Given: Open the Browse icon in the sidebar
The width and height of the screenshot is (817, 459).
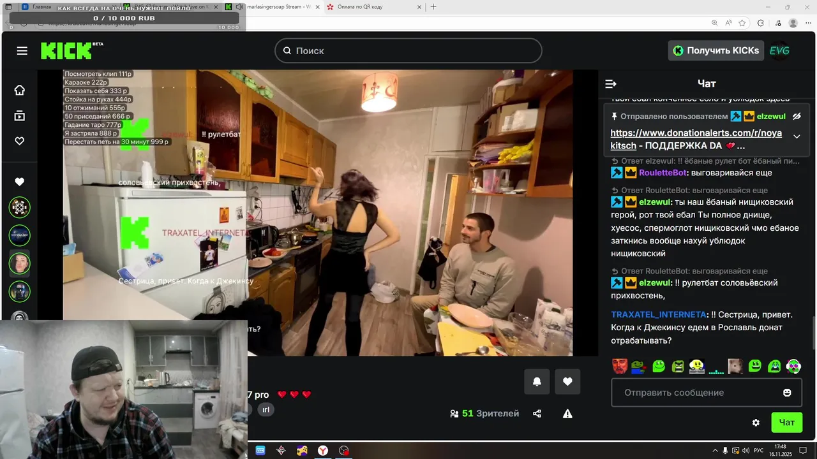Looking at the screenshot, I should click(20, 115).
